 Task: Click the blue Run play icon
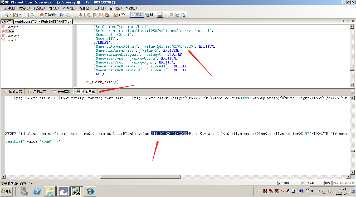coord(62,15)
